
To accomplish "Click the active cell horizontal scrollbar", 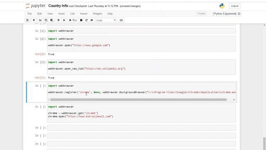I will tap(138, 100).
